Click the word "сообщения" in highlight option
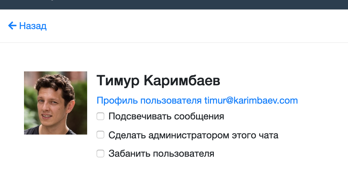Viewport: 348px width, 187px height. (x=199, y=117)
